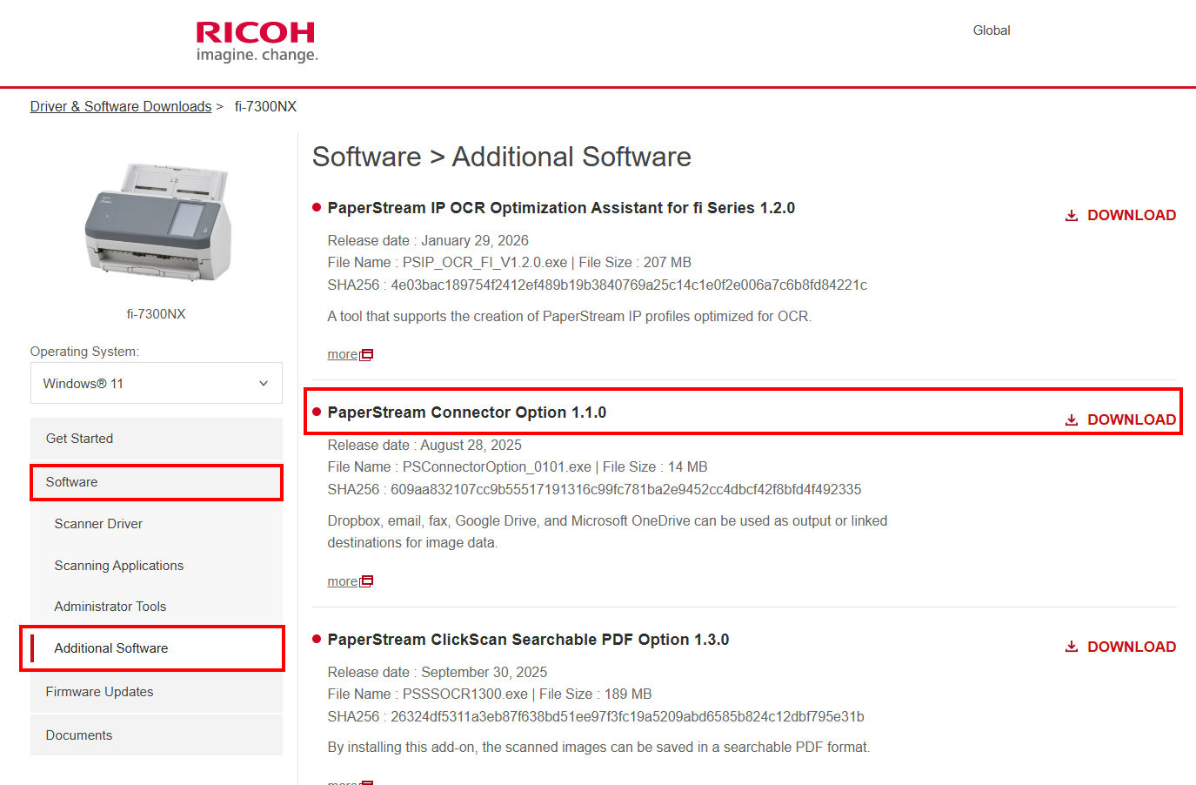Click download icon for PaperStream IP OCR Optimization Assistant
The width and height of the screenshot is (1196, 785).
pyautogui.click(x=1072, y=215)
